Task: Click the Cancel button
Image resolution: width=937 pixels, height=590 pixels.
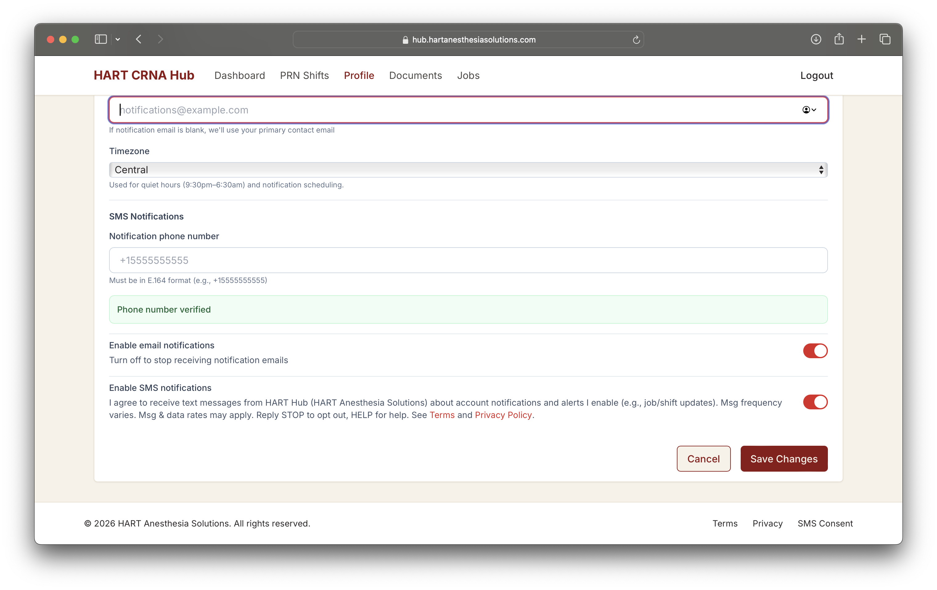Action: pyautogui.click(x=703, y=458)
